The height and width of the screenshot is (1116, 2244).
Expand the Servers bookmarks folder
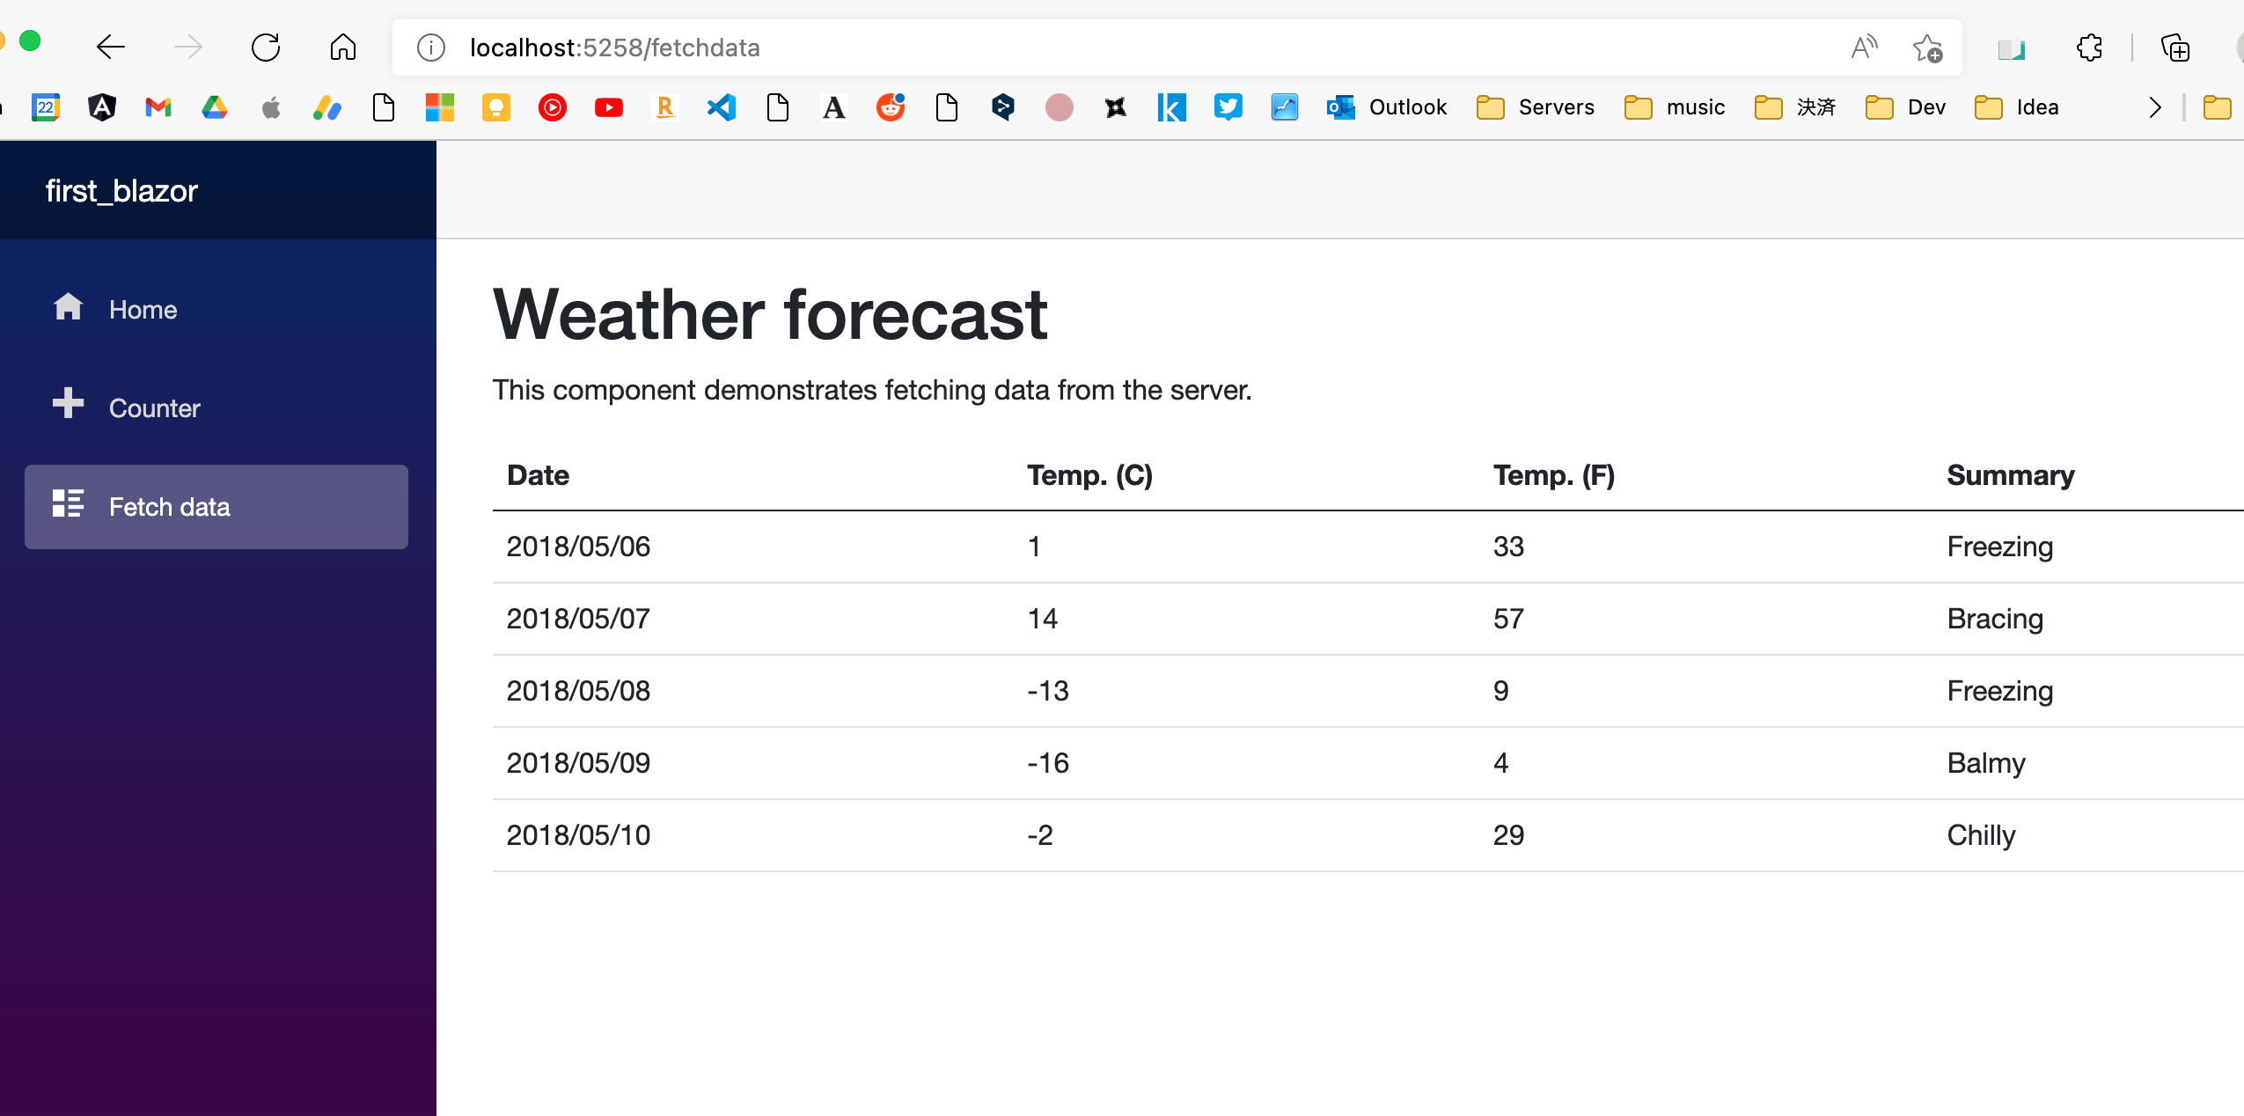click(x=1536, y=107)
